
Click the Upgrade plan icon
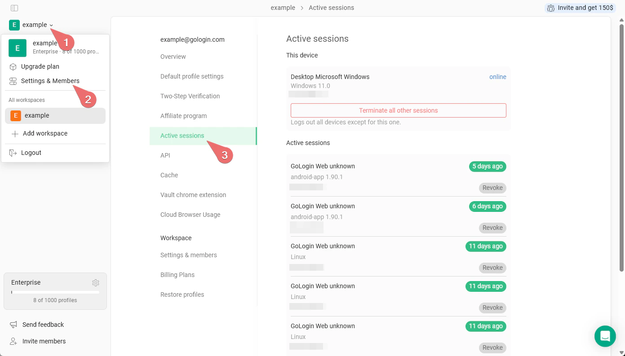[13, 66]
